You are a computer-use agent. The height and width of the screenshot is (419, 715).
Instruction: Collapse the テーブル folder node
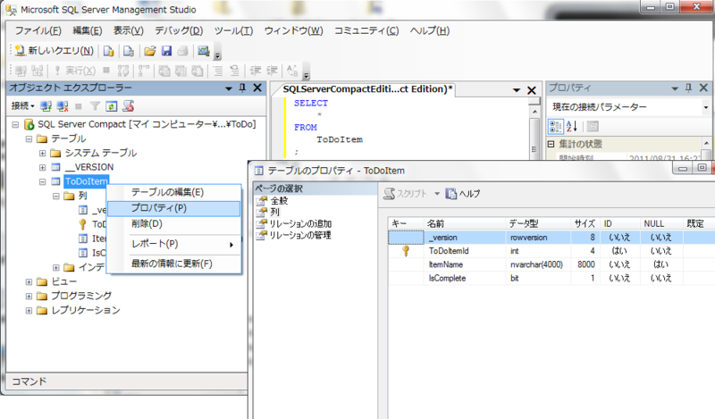pyautogui.click(x=29, y=138)
